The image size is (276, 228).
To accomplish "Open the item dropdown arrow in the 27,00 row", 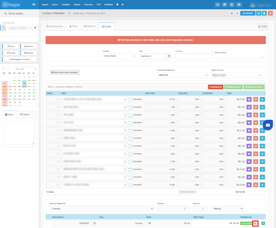I will coord(125,100).
